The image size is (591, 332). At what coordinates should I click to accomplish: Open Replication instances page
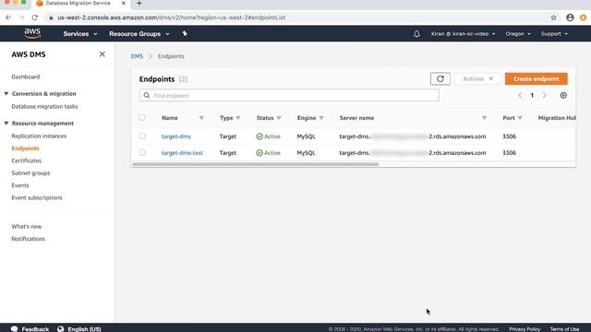pos(39,136)
